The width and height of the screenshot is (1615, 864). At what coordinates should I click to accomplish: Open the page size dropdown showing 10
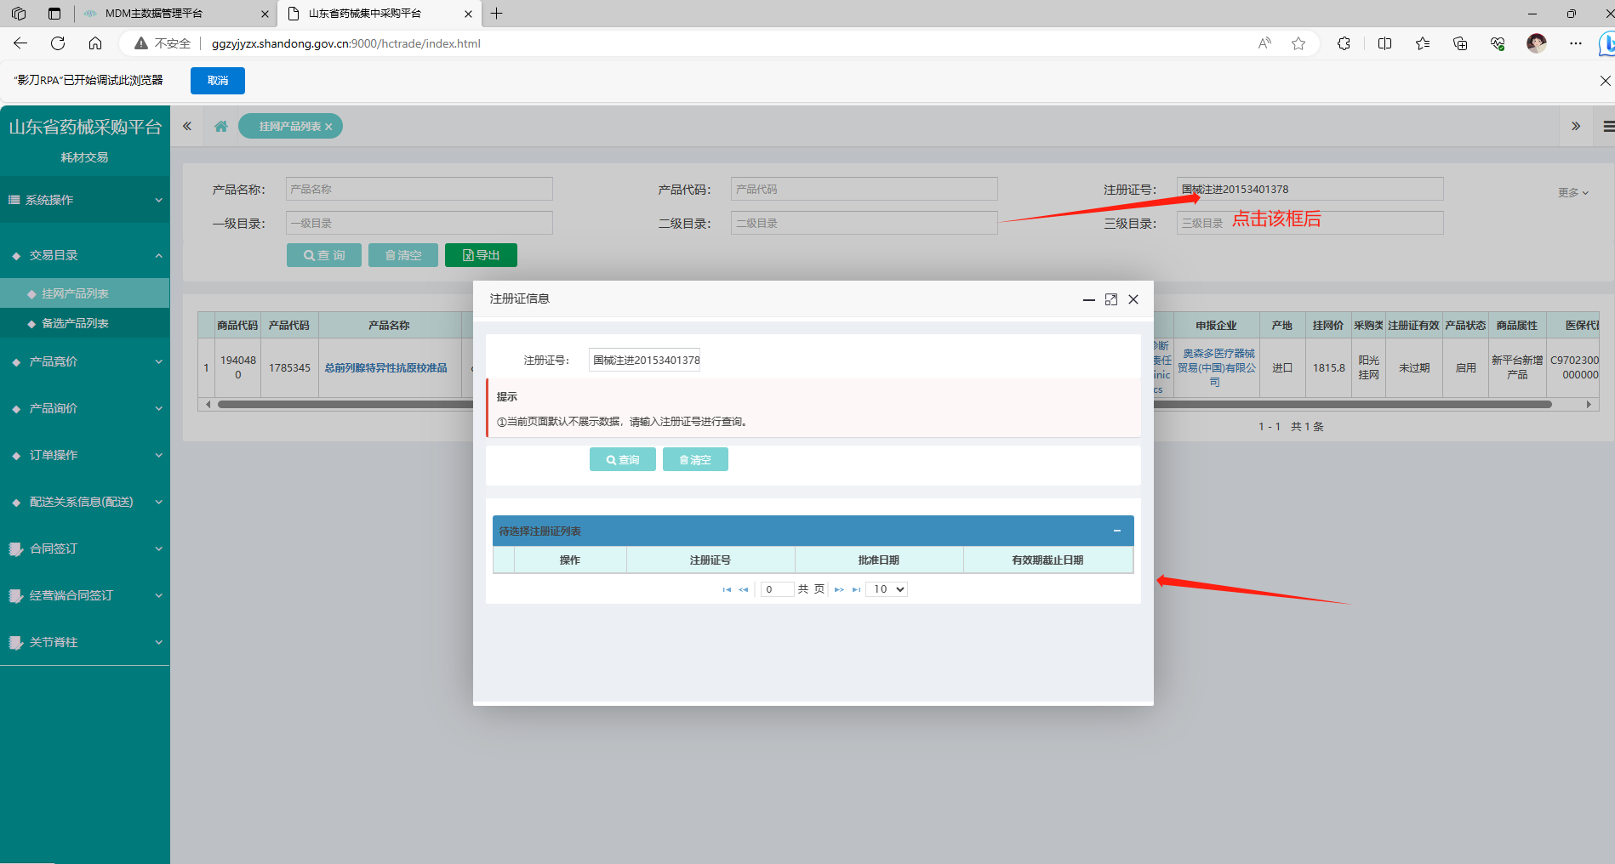887,589
